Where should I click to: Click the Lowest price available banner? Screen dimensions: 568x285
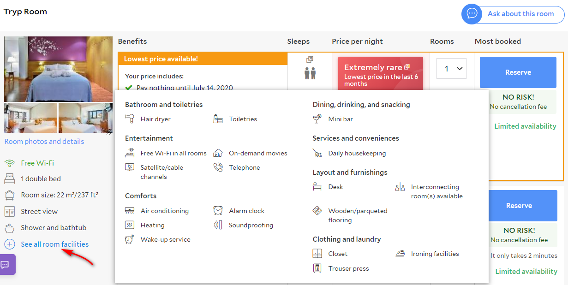[203, 59]
